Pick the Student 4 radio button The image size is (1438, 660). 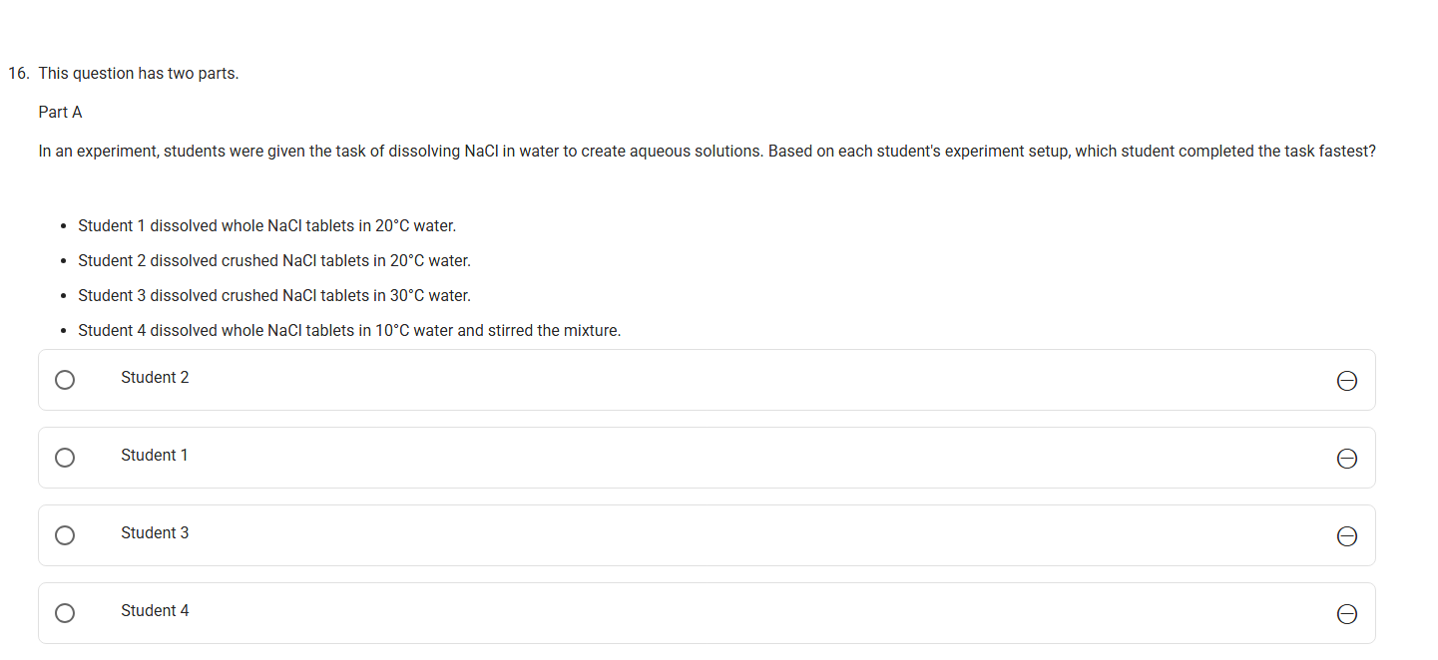click(65, 613)
